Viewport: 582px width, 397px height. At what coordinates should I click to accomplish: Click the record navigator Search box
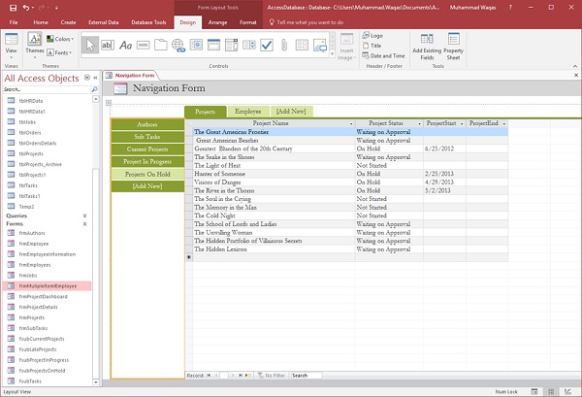coord(305,375)
